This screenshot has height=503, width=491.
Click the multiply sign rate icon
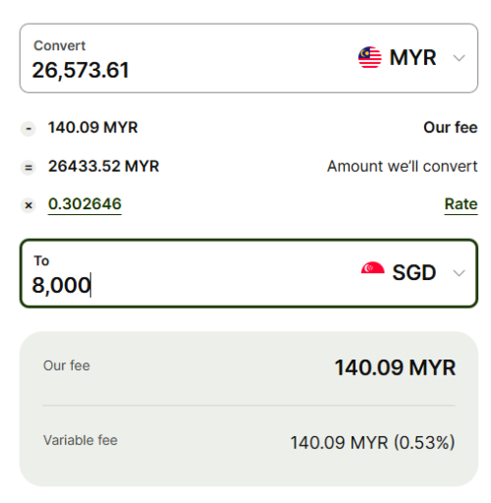click(x=28, y=205)
